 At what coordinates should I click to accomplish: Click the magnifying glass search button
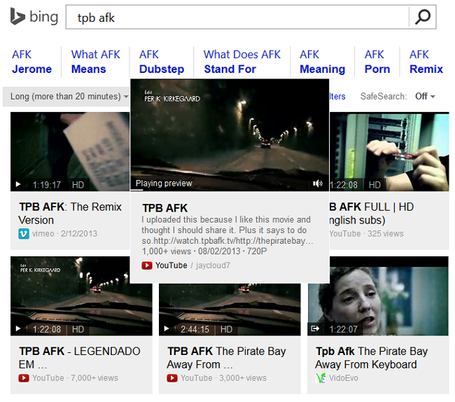(x=423, y=17)
